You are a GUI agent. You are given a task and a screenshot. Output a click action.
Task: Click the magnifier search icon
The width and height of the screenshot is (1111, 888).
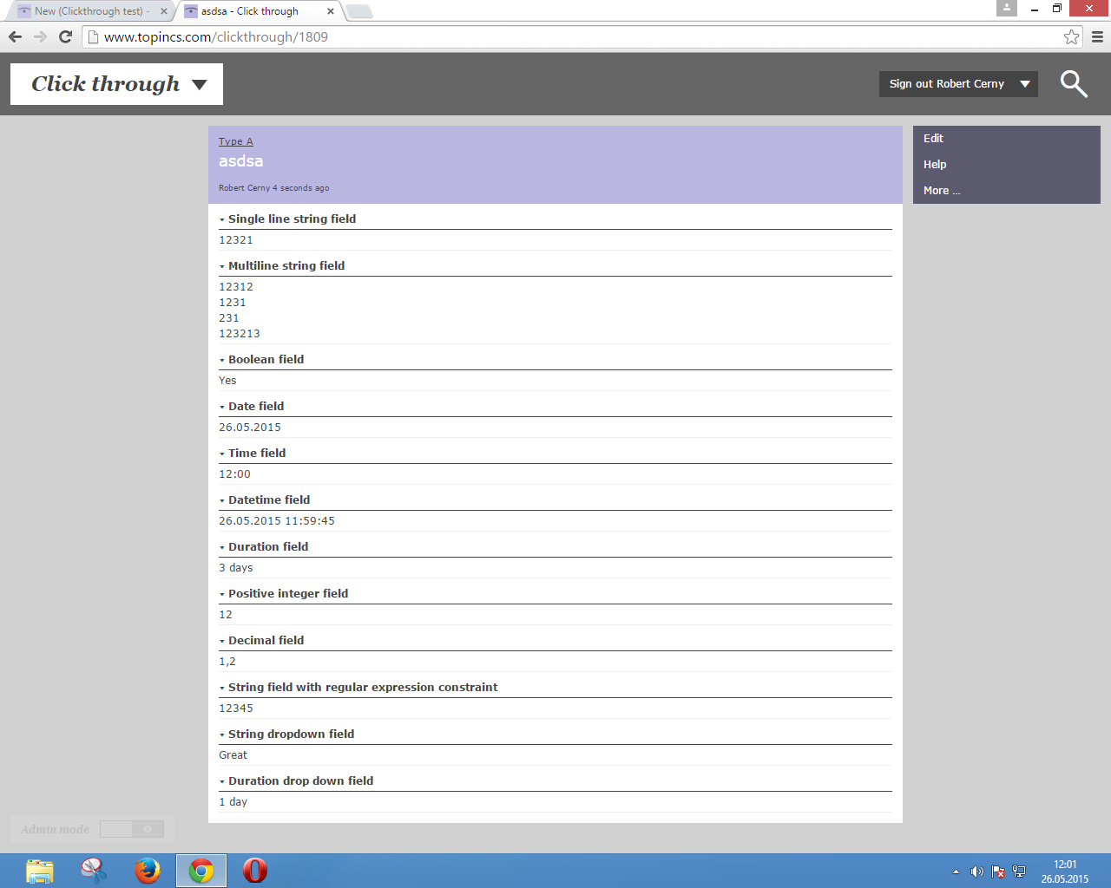(1074, 84)
